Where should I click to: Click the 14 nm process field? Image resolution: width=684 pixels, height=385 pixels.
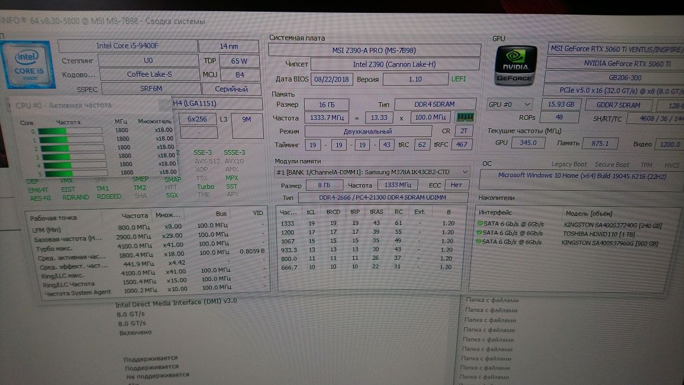tap(228, 46)
